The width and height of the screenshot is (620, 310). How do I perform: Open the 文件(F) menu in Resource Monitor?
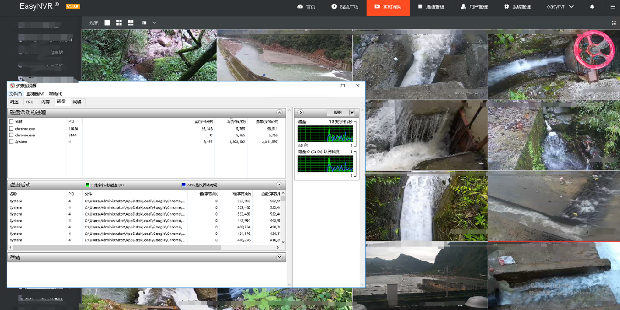16,94
